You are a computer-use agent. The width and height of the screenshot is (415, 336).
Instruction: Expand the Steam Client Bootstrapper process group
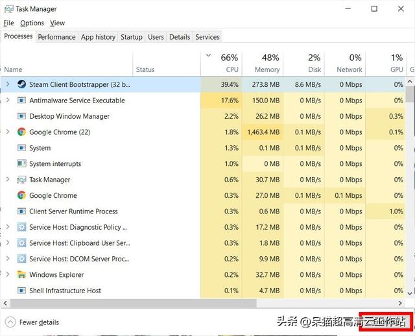tap(8, 84)
